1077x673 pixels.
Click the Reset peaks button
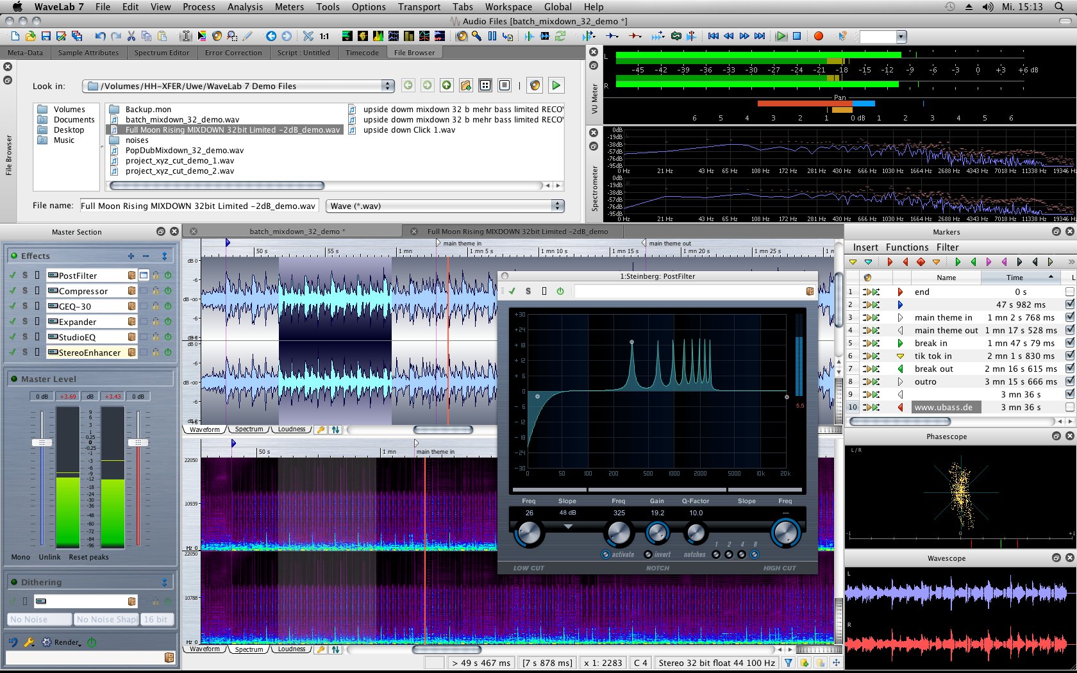(x=88, y=557)
